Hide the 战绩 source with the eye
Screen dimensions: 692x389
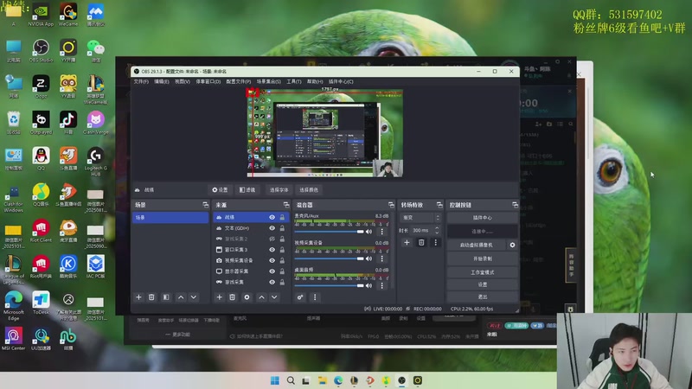[272, 218]
